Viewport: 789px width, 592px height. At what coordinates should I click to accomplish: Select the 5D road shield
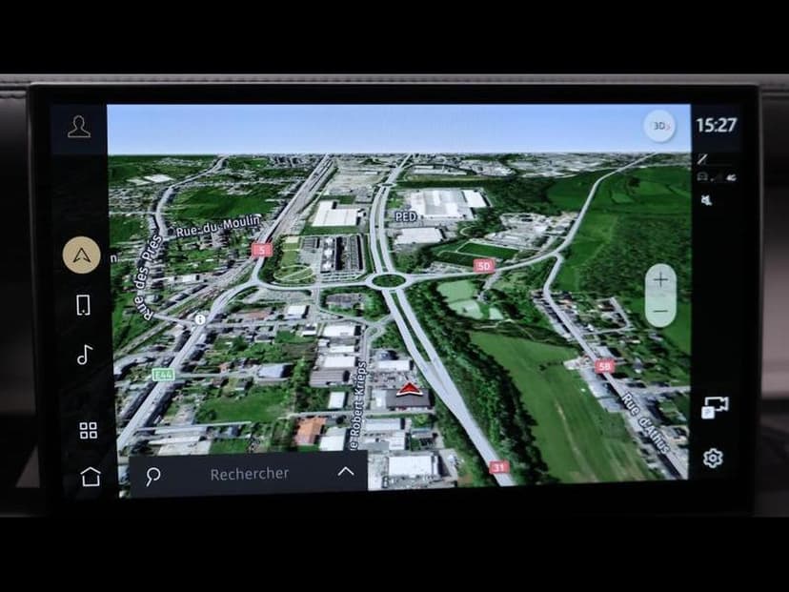[x=483, y=266]
